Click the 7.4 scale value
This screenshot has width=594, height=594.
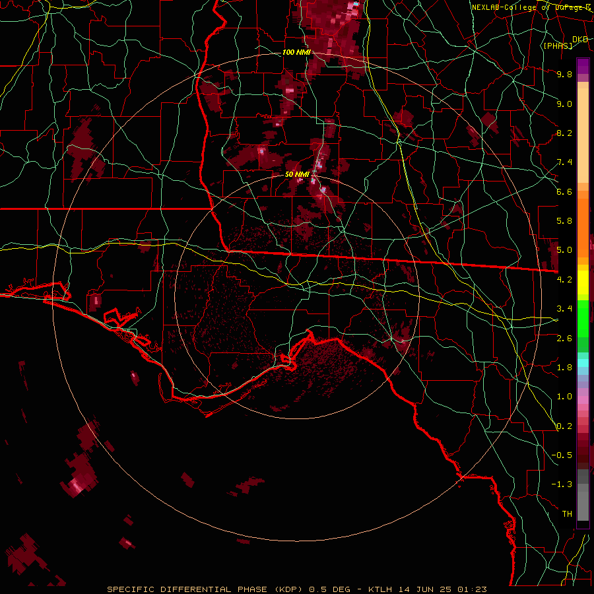coord(564,162)
